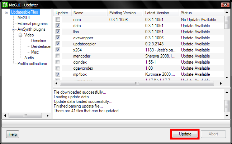
Task: Uncheck the mp4box update checkbox
Action: (58, 74)
